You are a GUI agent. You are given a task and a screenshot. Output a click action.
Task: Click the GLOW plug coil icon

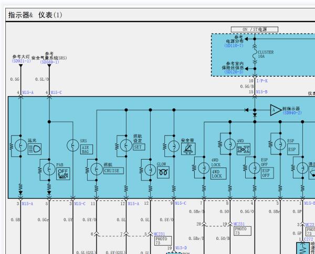coord(163,172)
